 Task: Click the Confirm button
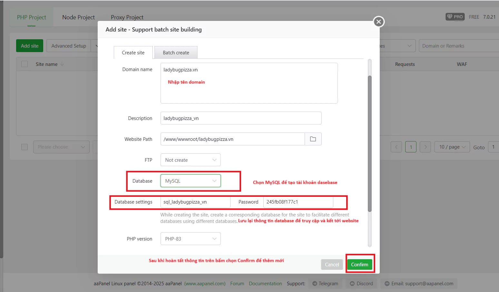(x=359, y=264)
